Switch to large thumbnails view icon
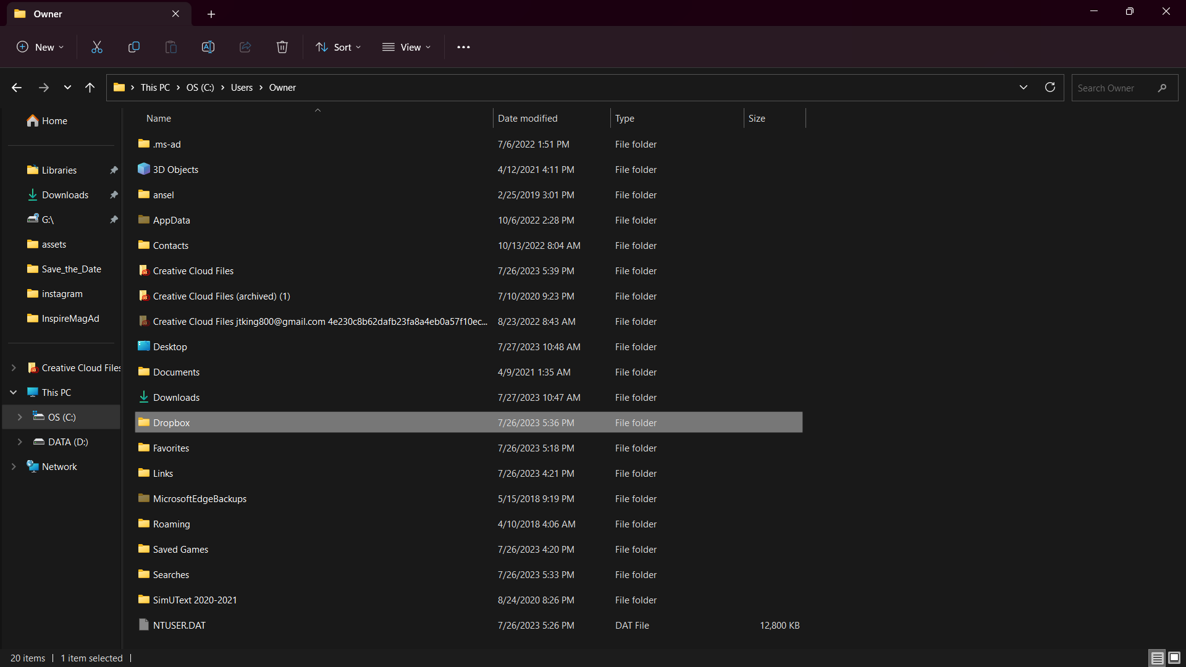The width and height of the screenshot is (1186, 667). point(1174,658)
